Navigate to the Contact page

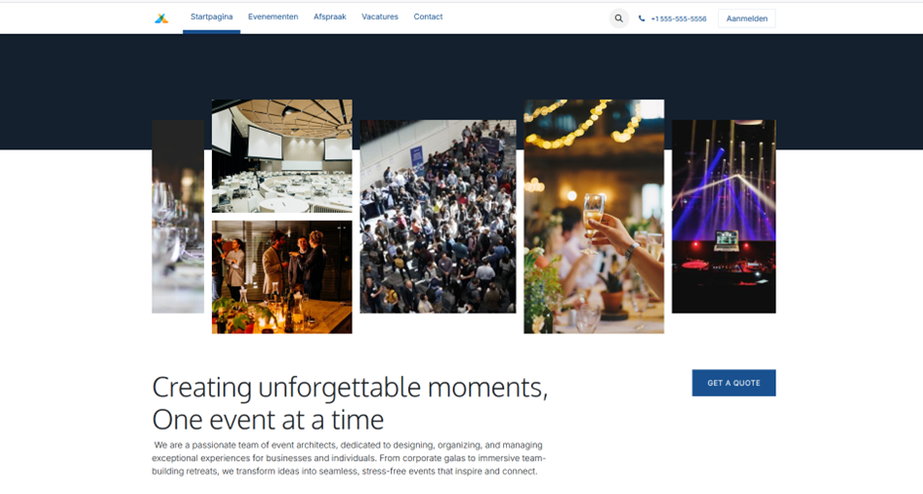pos(428,17)
